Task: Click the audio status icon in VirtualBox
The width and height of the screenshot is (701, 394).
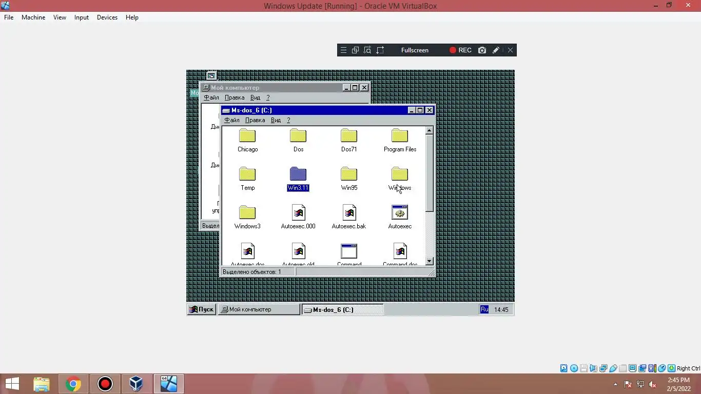Action: [593, 368]
